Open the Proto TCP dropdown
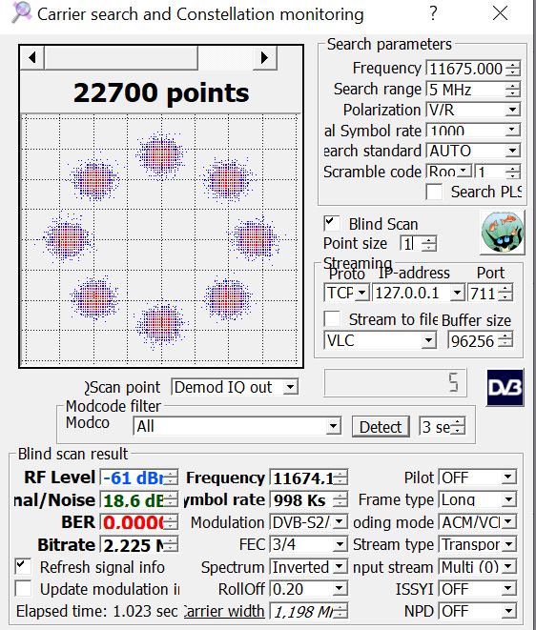The width and height of the screenshot is (536, 630). coord(362,293)
